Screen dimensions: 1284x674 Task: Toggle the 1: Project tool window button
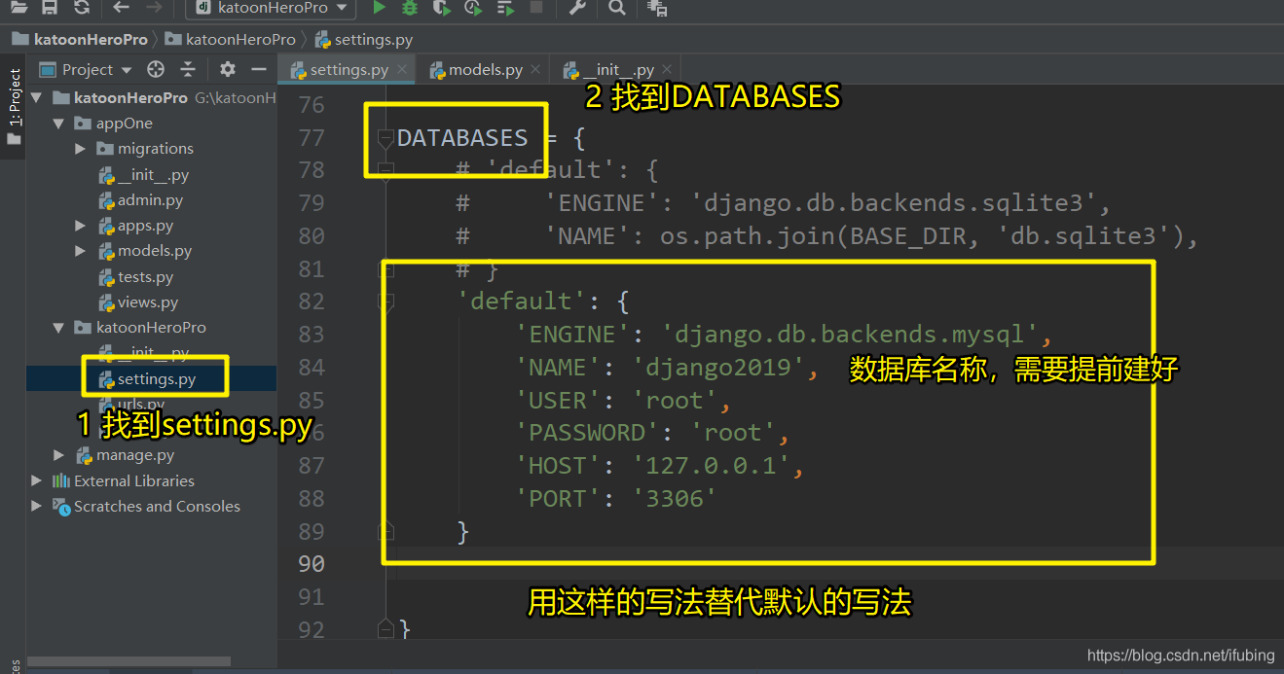(14, 105)
